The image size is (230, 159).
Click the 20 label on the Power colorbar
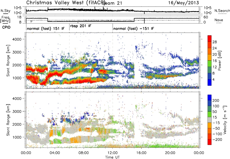[x=214, y=55]
